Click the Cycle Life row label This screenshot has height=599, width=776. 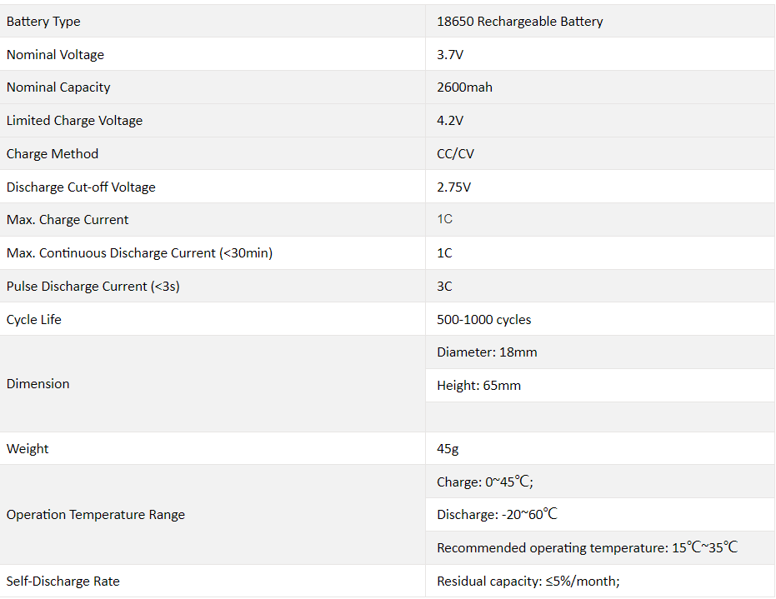point(34,320)
